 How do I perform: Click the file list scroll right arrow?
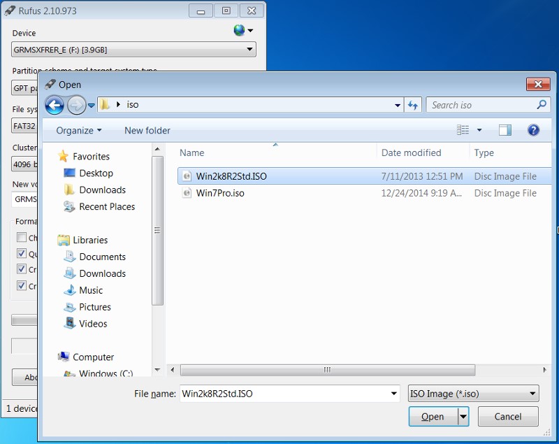544,370
